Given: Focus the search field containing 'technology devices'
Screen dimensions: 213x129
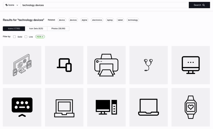Looking at the screenshot, I should (x=105, y=5).
